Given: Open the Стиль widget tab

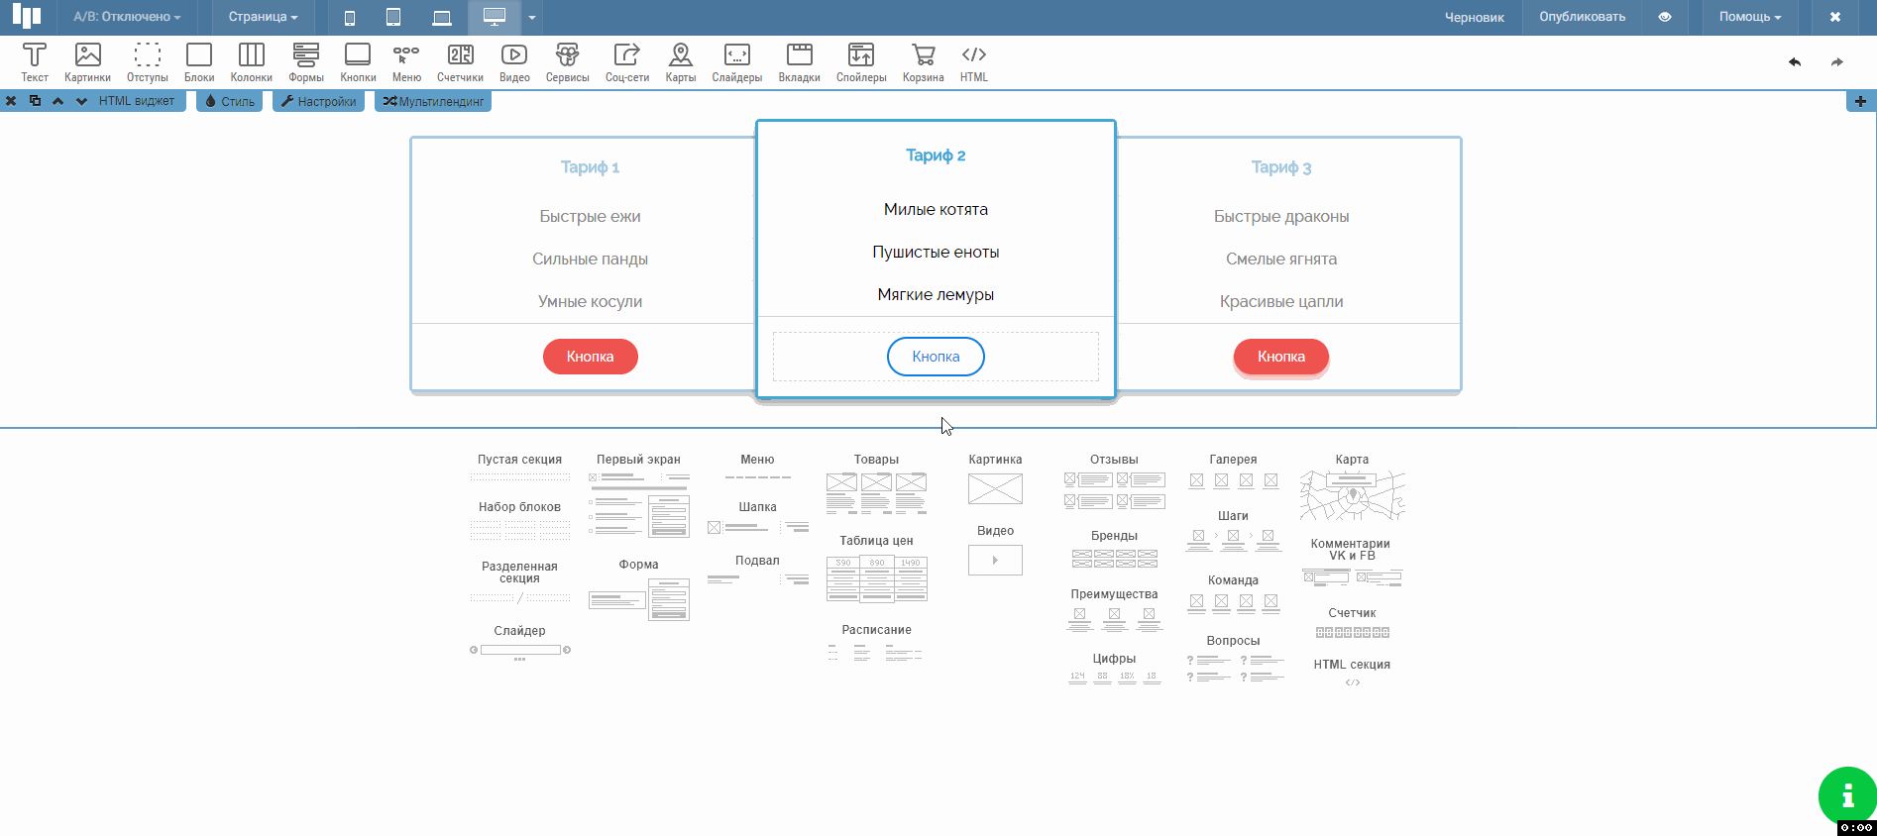Looking at the screenshot, I should coord(230,101).
